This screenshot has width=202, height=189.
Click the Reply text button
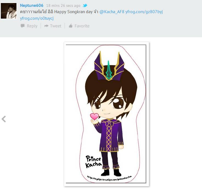[32, 26]
